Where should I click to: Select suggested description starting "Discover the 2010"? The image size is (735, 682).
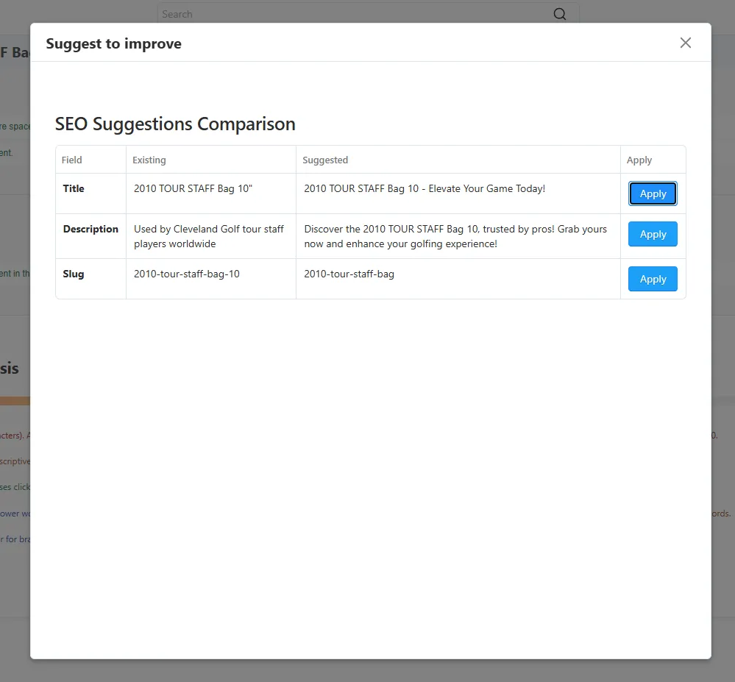(455, 236)
